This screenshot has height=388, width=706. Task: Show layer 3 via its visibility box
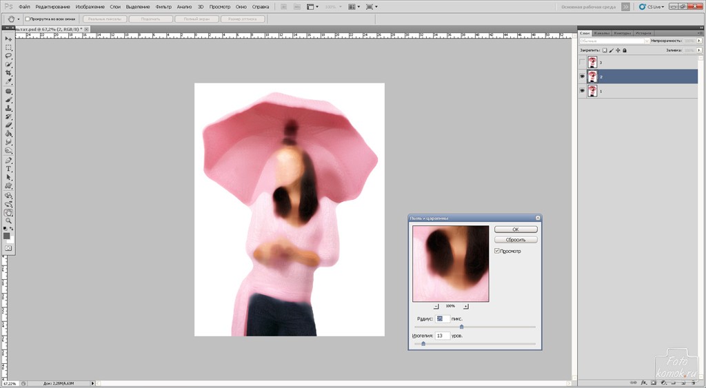pyautogui.click(x=583, y=62)
